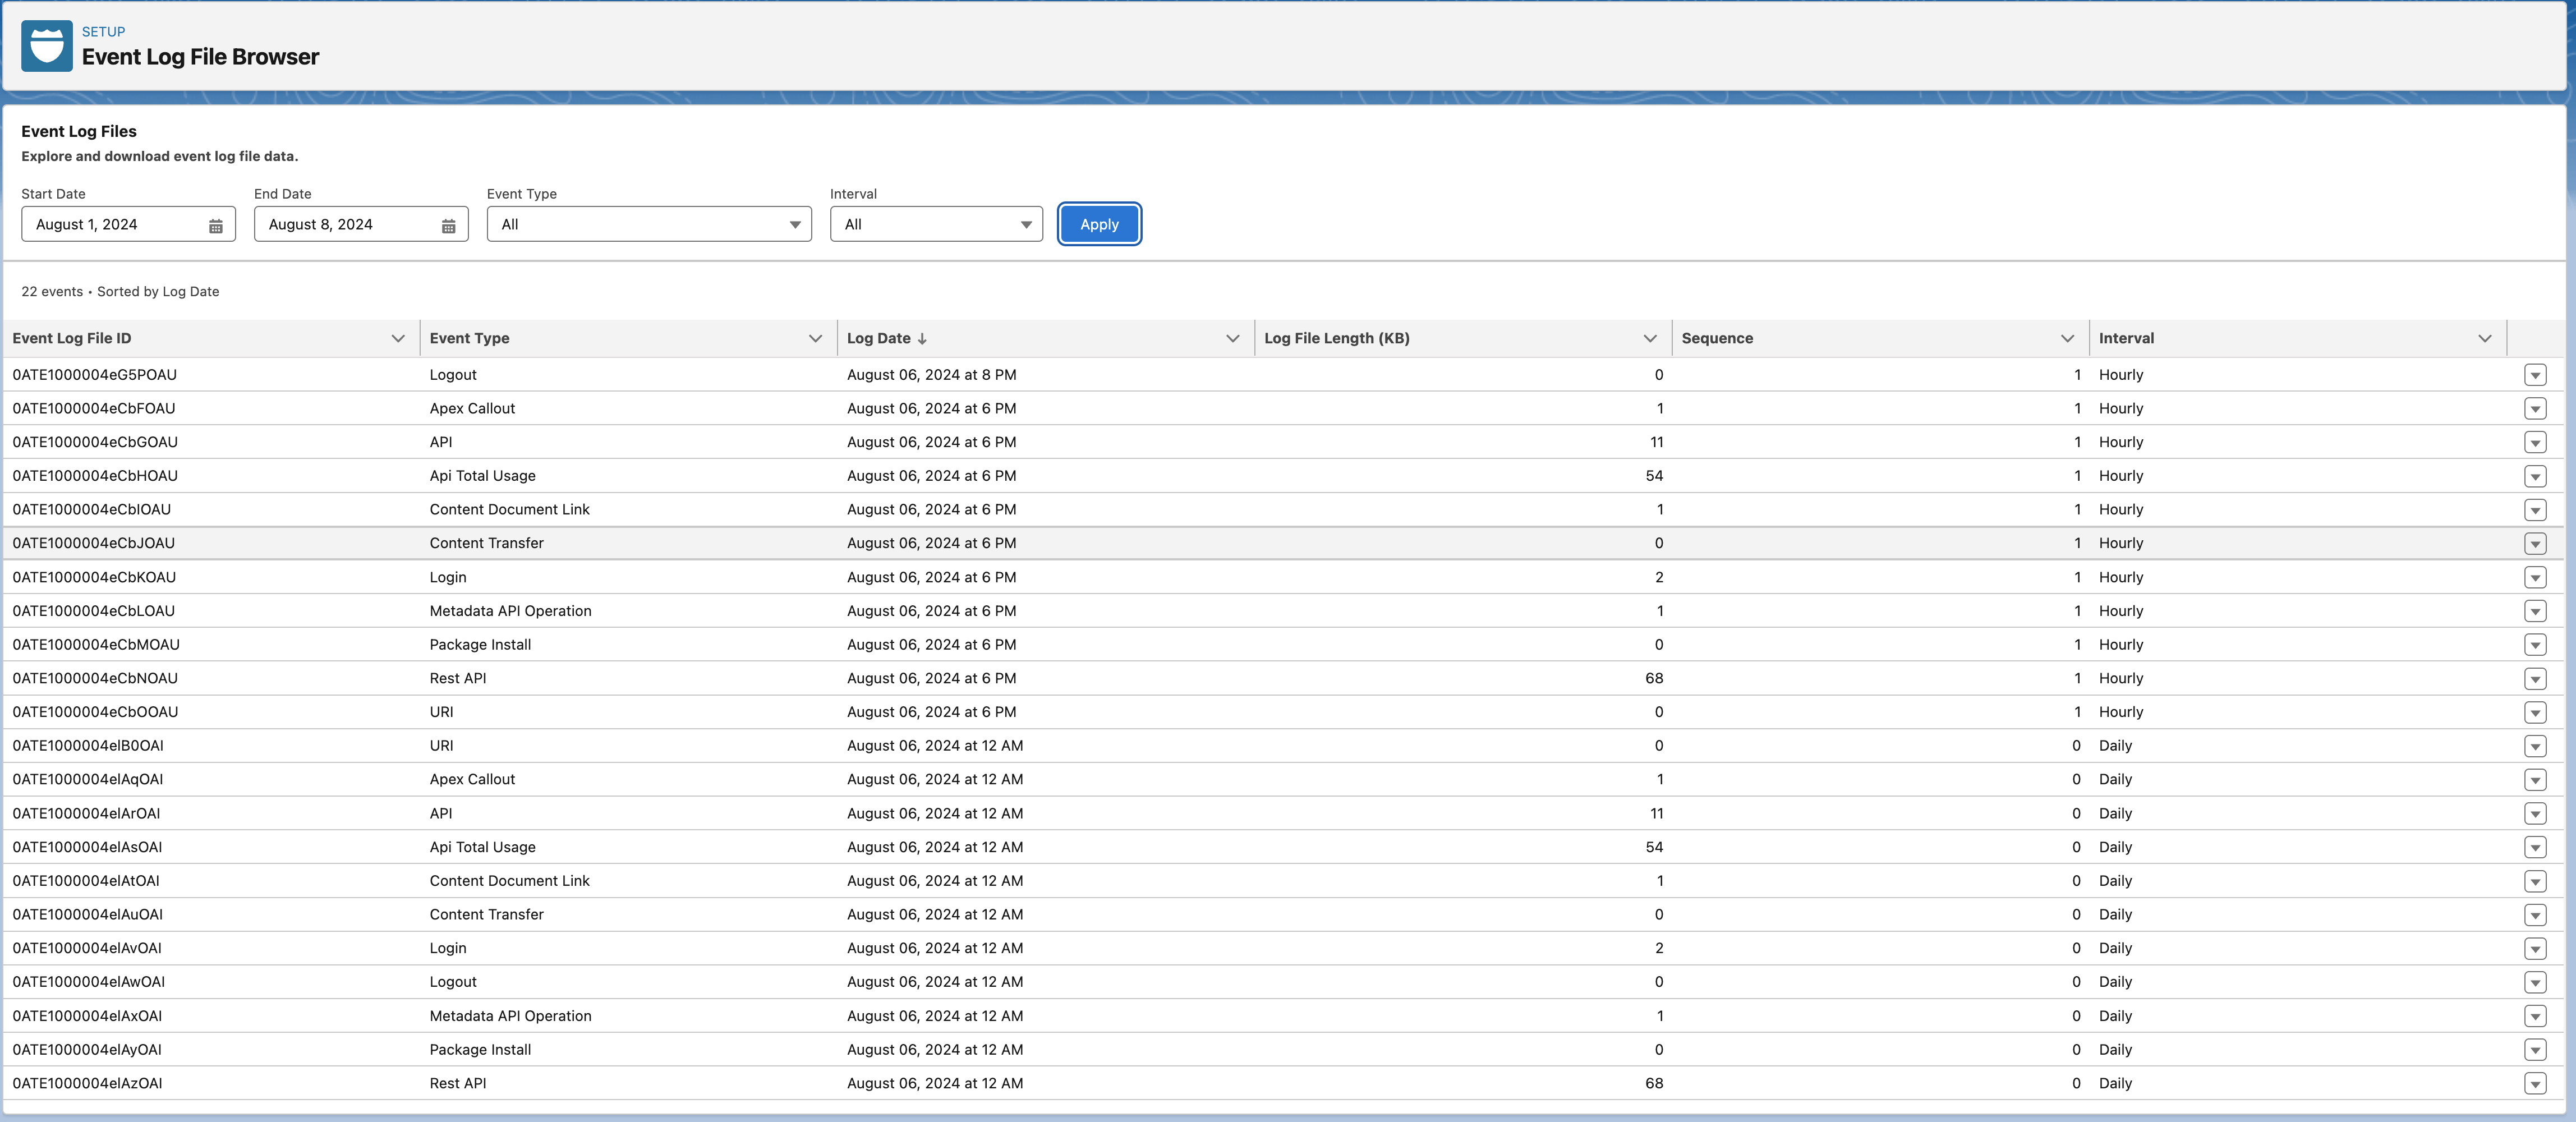
Task: Toggle sort arrow on Log Date column
Action: 921,339
